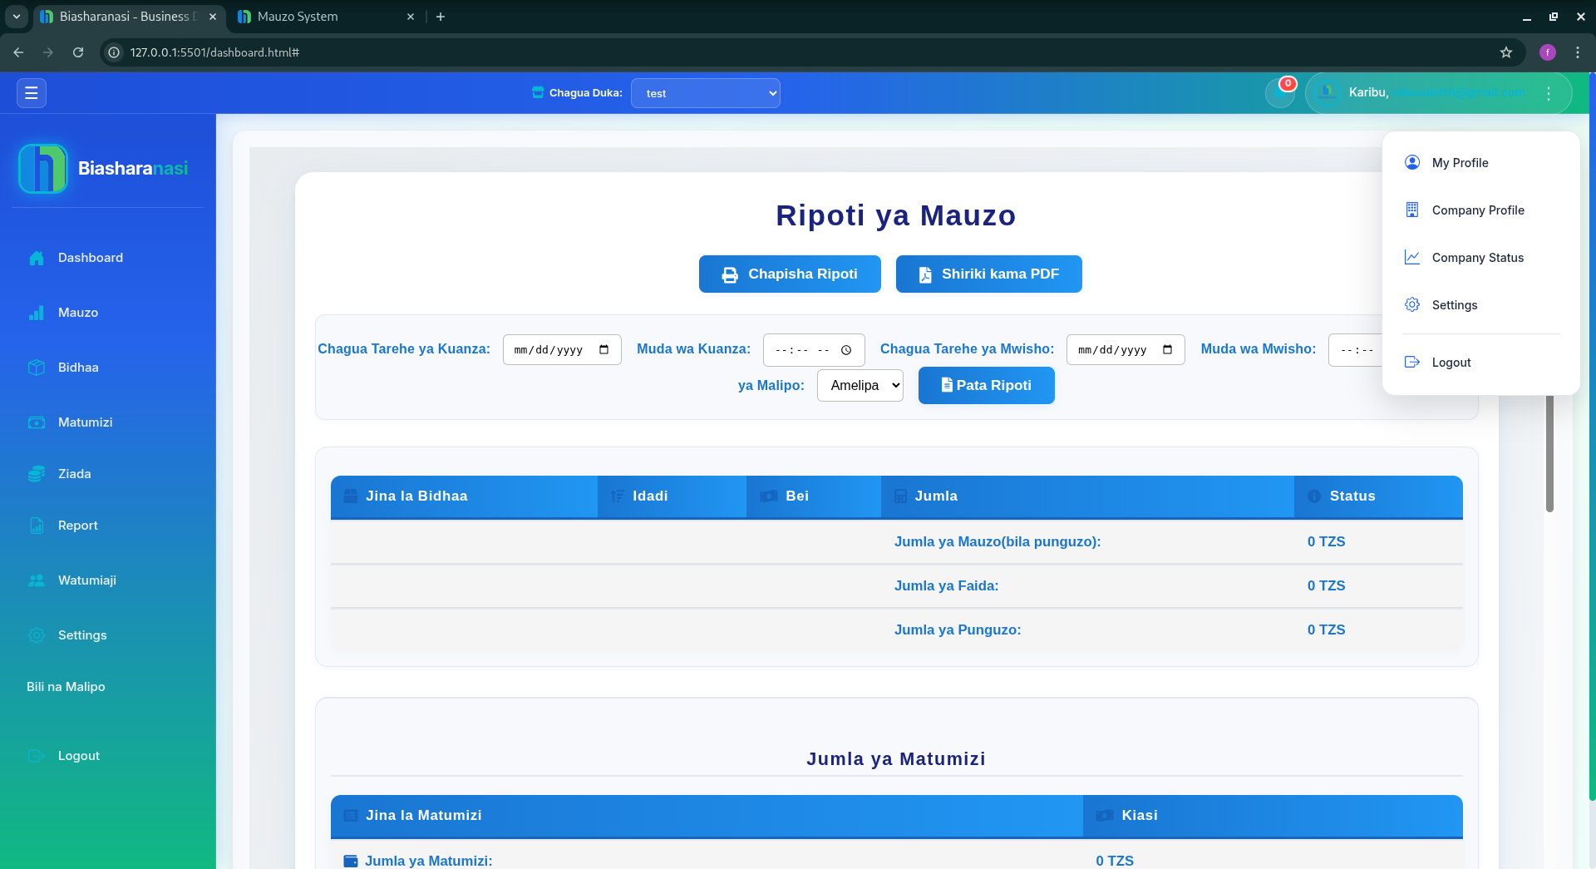Open Matumizi from the sidebar
Viewport: 1596px width, 869px height.
(37, 422)
